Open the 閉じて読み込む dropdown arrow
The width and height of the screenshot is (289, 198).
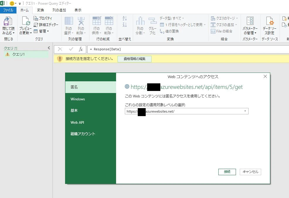coord(14,33)
